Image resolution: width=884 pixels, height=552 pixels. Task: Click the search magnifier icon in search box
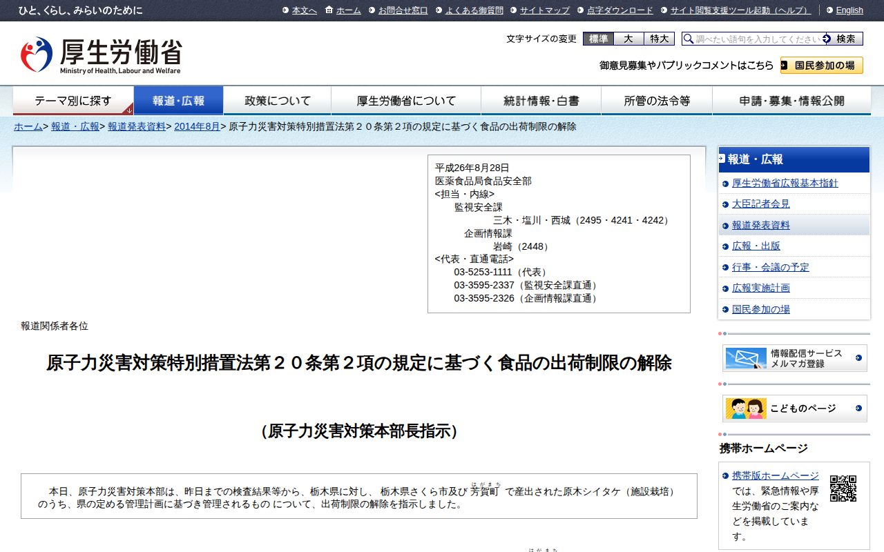[x=688, y=39]
